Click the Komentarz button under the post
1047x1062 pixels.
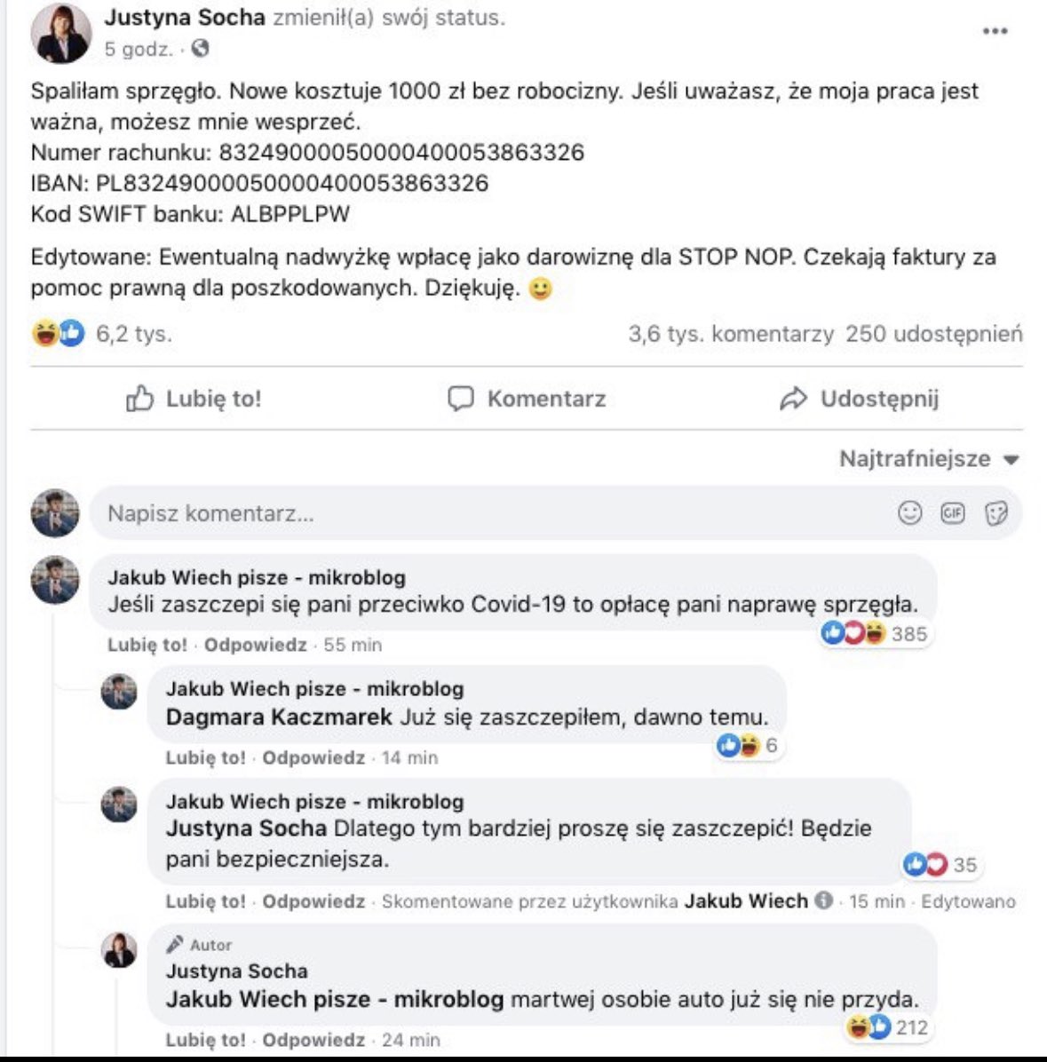pyautogui.click(x=527, y=399)
